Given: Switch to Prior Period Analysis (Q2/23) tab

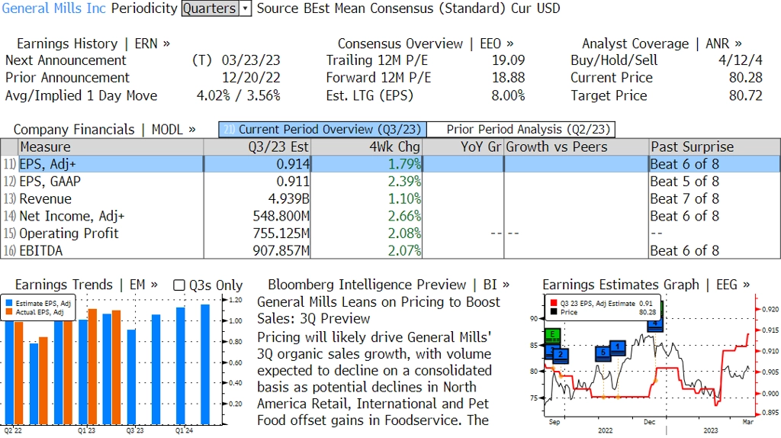Looking at the screenshot, I should coord(522,130).
